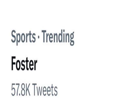View tweets about Foster via the tweet count
Viewport: 126px width, 111px height.
[34, 90]
